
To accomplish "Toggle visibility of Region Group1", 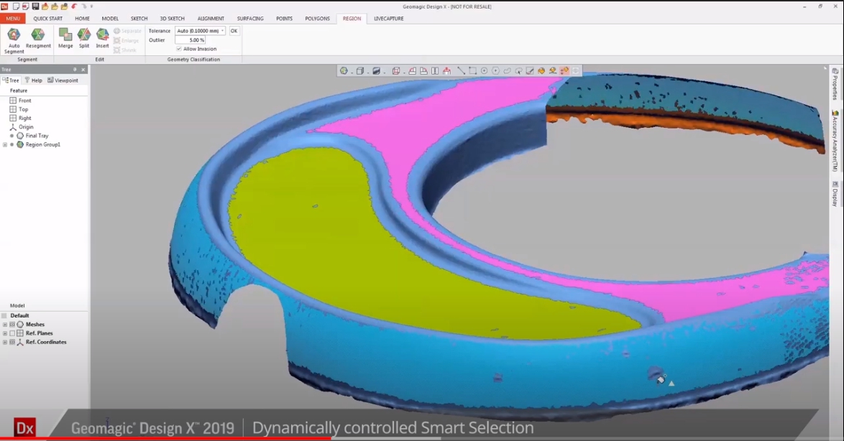I will coord(11,144).
